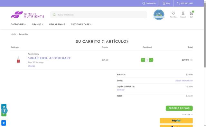Click the Apothekary brand text

[33, 54]
